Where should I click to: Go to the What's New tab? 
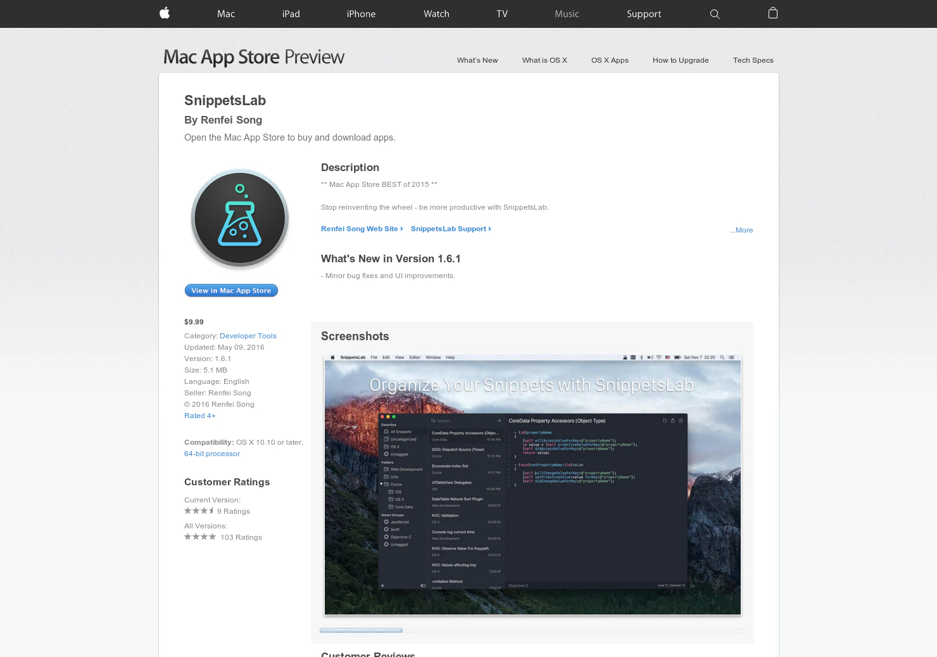[x=477, y=60]
